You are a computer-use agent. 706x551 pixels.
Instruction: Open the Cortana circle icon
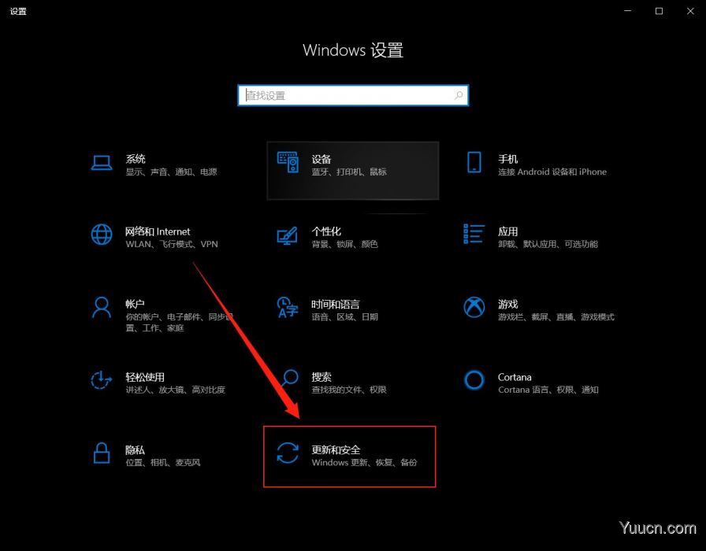tap(474, 380)
